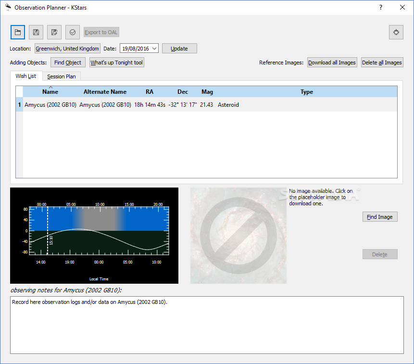Change location Greenwich, United Kingdom
414x364 pixels.
pos(67,48)
